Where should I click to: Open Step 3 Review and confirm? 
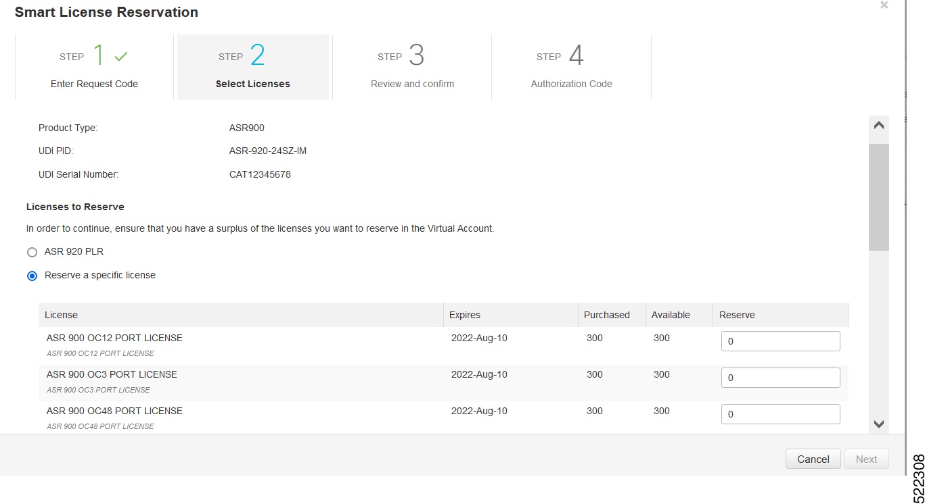click(412, 67)
